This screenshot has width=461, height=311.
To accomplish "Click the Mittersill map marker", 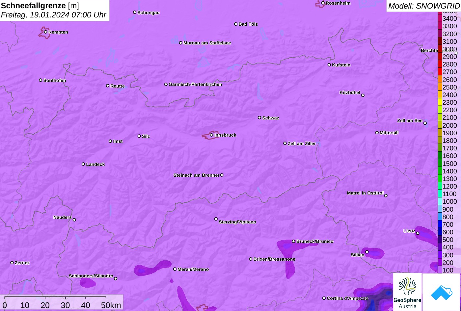I will (377, 133).
